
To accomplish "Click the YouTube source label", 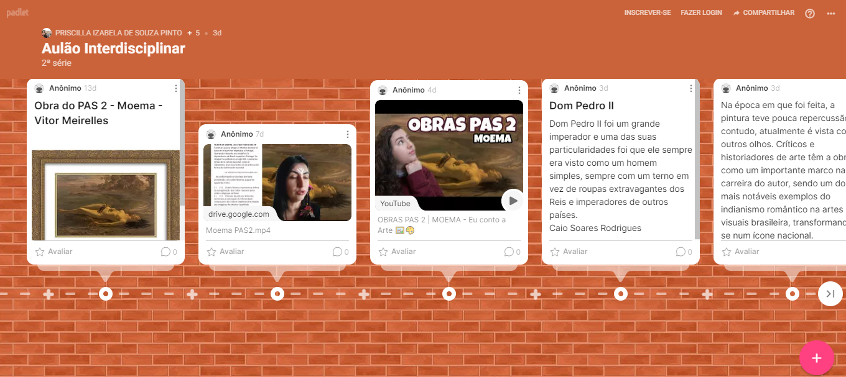I will point(396,204).
